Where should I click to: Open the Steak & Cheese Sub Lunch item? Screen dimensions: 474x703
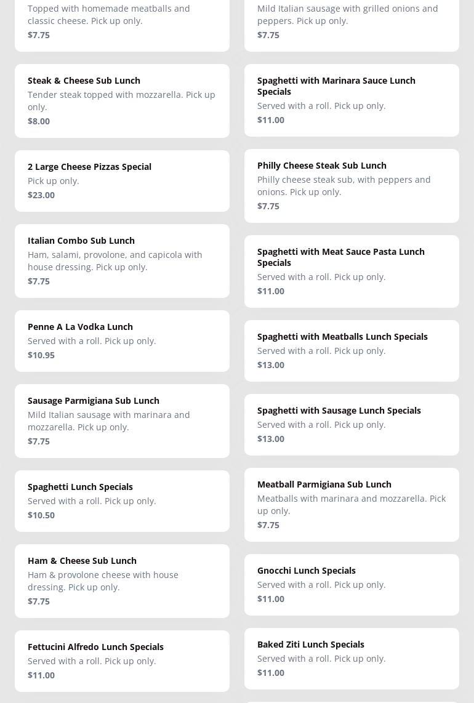tap(122, 100)
